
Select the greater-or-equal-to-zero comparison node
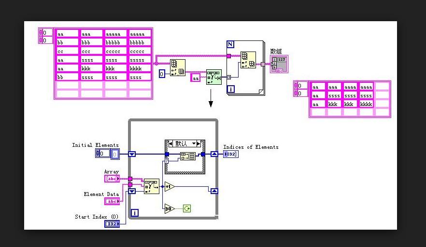(x=169, y=208)
